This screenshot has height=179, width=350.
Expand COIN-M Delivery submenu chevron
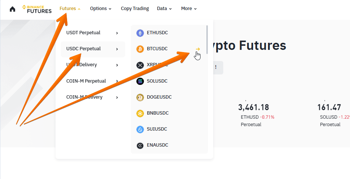(117, 98)
